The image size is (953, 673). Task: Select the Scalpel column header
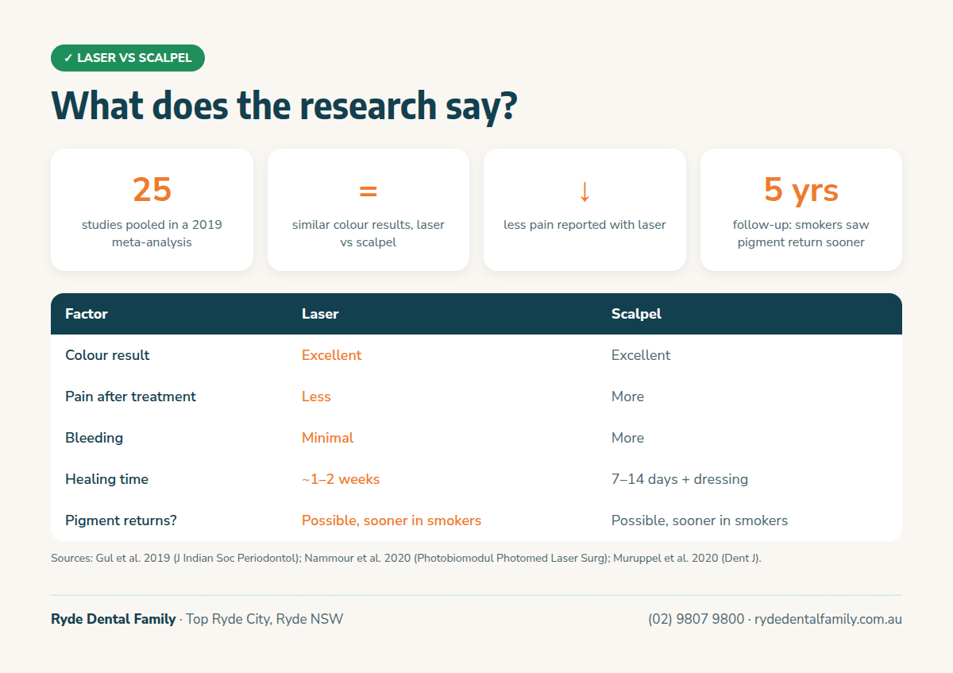click(636, 314)
